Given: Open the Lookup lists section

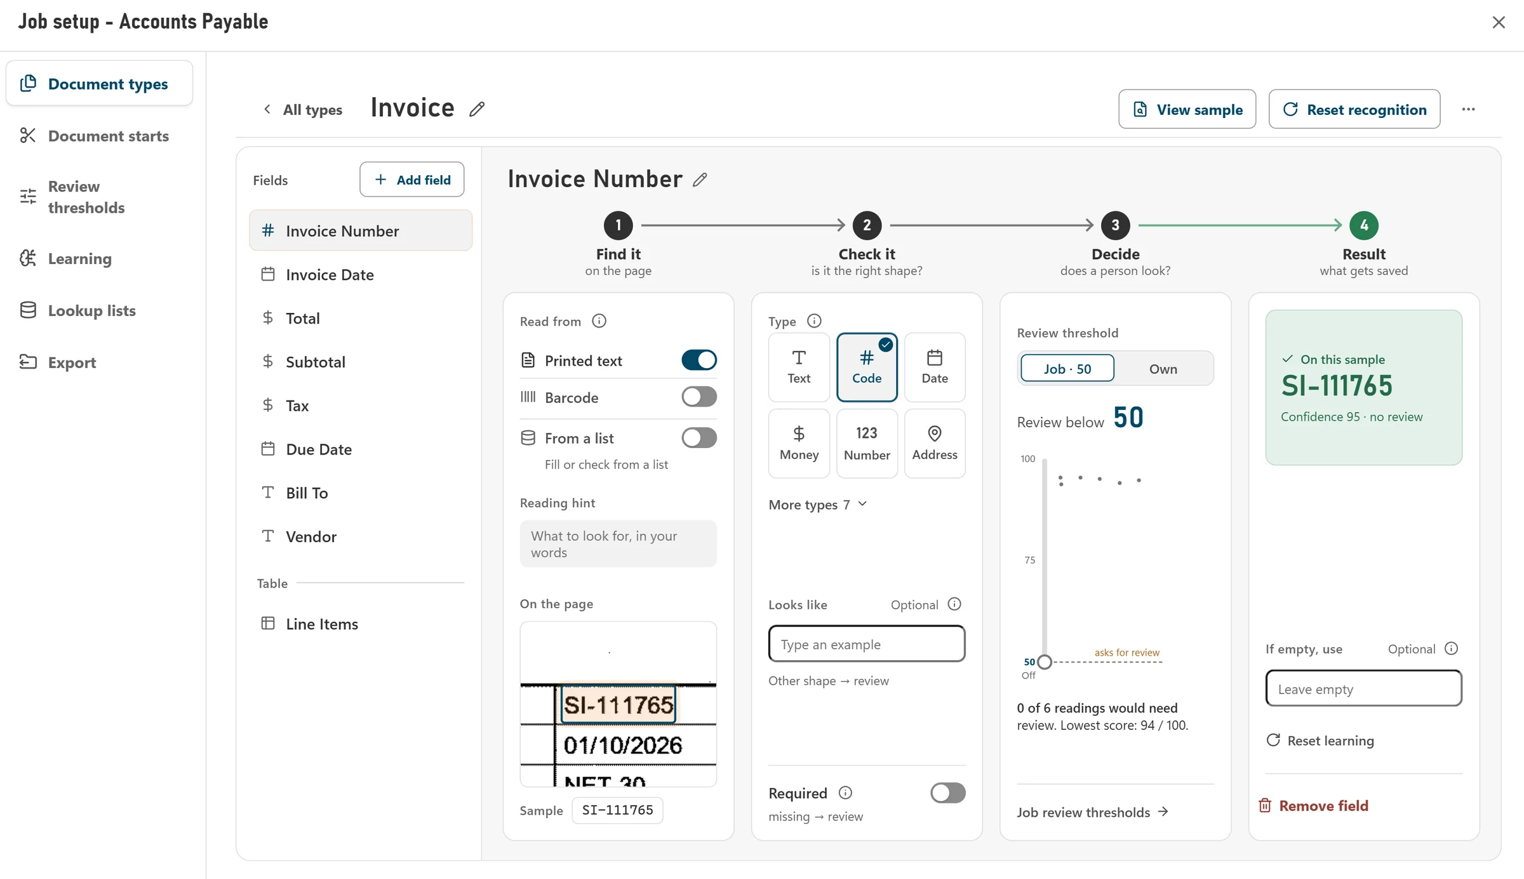Looking at the screenshot, I should click(x=100, y=310).
